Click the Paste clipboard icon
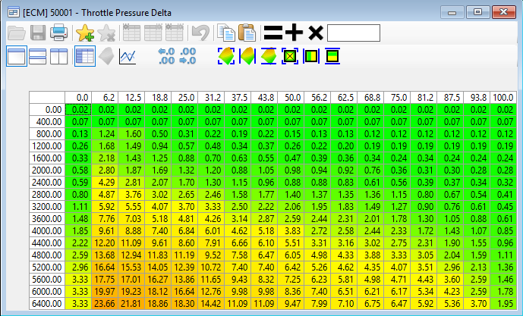 [247, 33]
